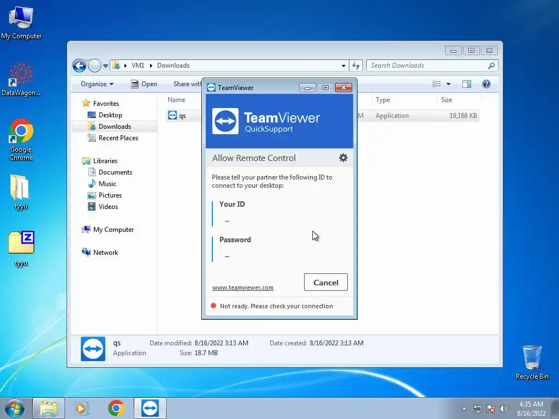
Task: Select the tyyu folder desktop icon
Action: click(21, 193)
